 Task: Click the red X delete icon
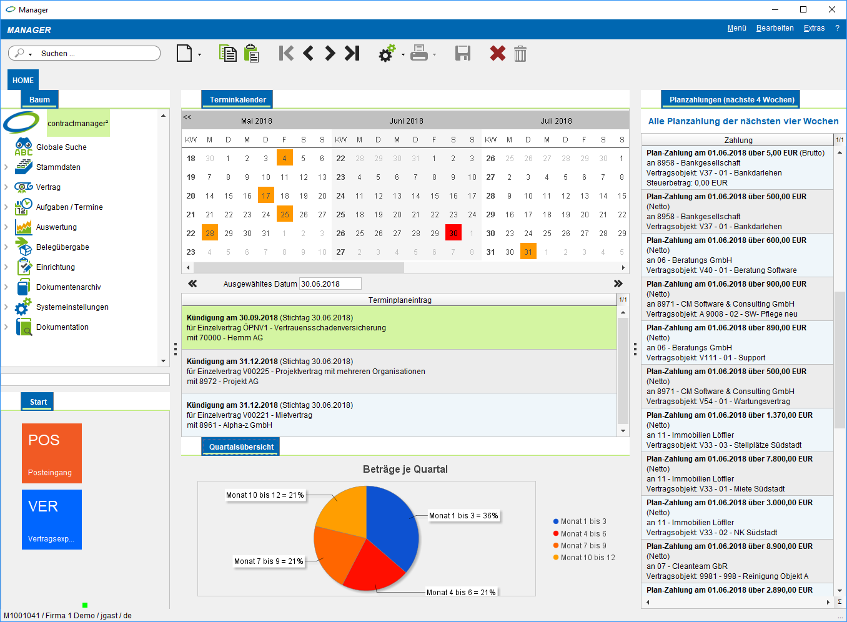[498, 53]
